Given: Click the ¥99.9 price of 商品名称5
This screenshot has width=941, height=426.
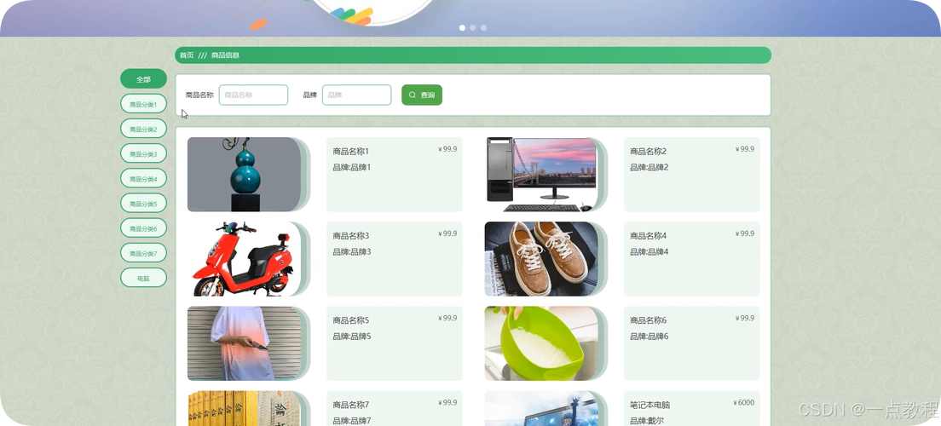Looking at the screenshot, I should click(447, 319).
